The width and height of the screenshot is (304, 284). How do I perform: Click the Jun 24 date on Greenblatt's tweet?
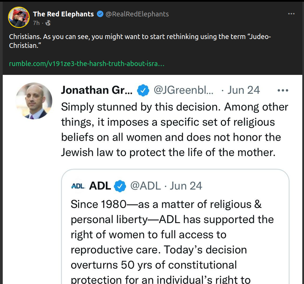click(243, 90)
